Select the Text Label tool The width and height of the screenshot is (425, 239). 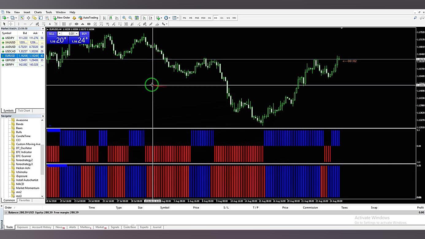coord(56,24)
